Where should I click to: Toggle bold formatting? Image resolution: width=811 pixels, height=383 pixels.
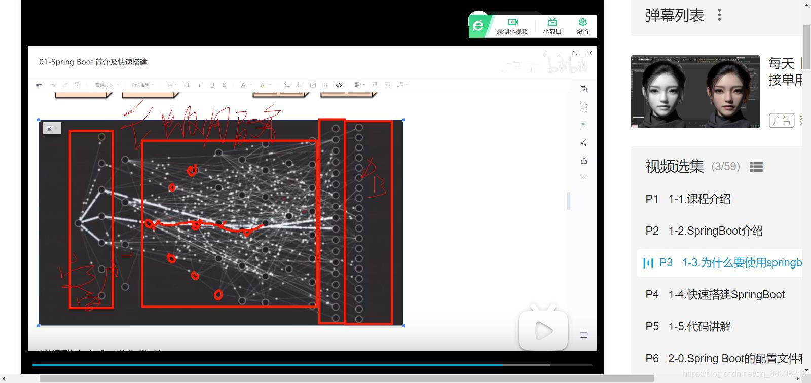pos(187,85)
